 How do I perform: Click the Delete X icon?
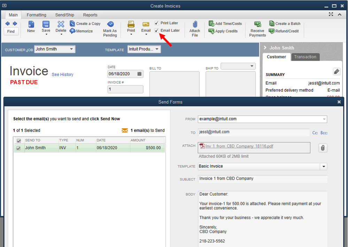pyautogui.click(x=61, y=24)
